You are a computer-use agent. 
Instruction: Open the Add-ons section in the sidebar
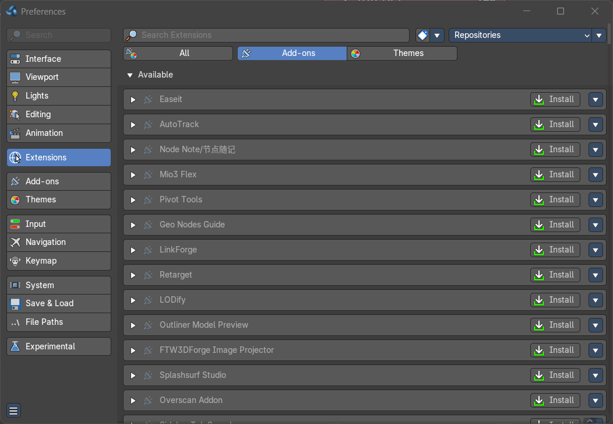[x=59, y=181]
